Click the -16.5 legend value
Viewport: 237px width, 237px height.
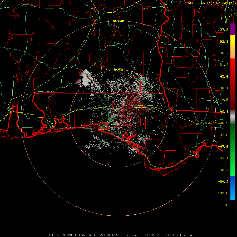(x=224, y=123)
